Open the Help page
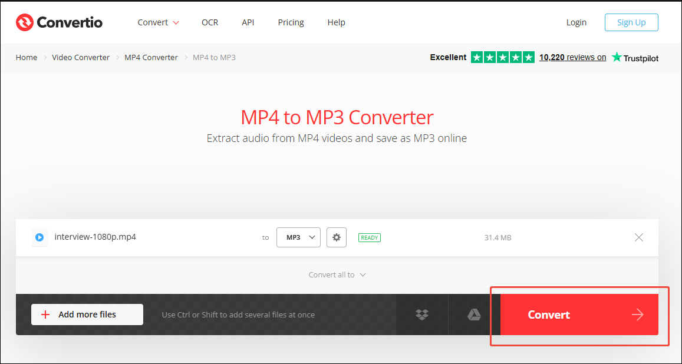The height and width of the screenshot is (364, 682). (336, 22)
